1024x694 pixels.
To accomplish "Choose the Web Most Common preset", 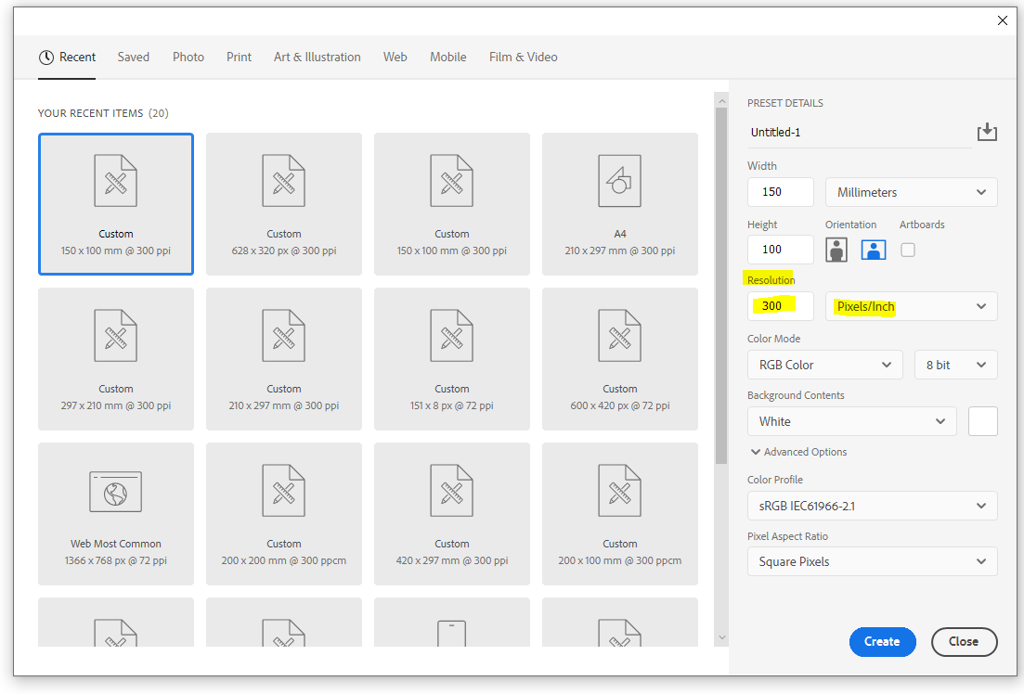I will 116,513.
